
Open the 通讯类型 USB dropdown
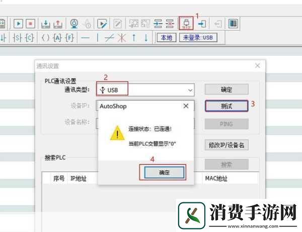145,90
